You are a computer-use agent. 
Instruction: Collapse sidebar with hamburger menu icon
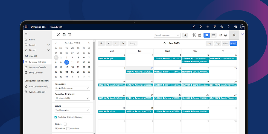26,34
